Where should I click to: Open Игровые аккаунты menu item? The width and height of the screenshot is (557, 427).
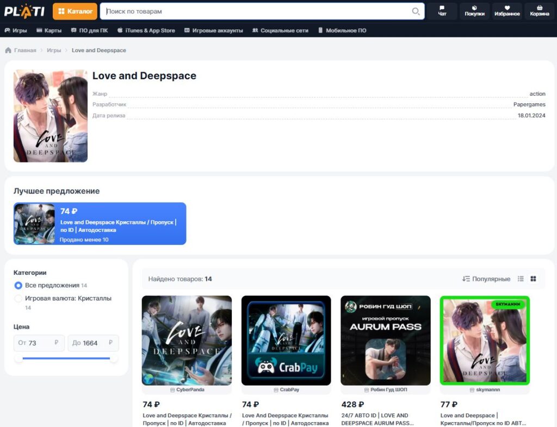click(213, 30)
